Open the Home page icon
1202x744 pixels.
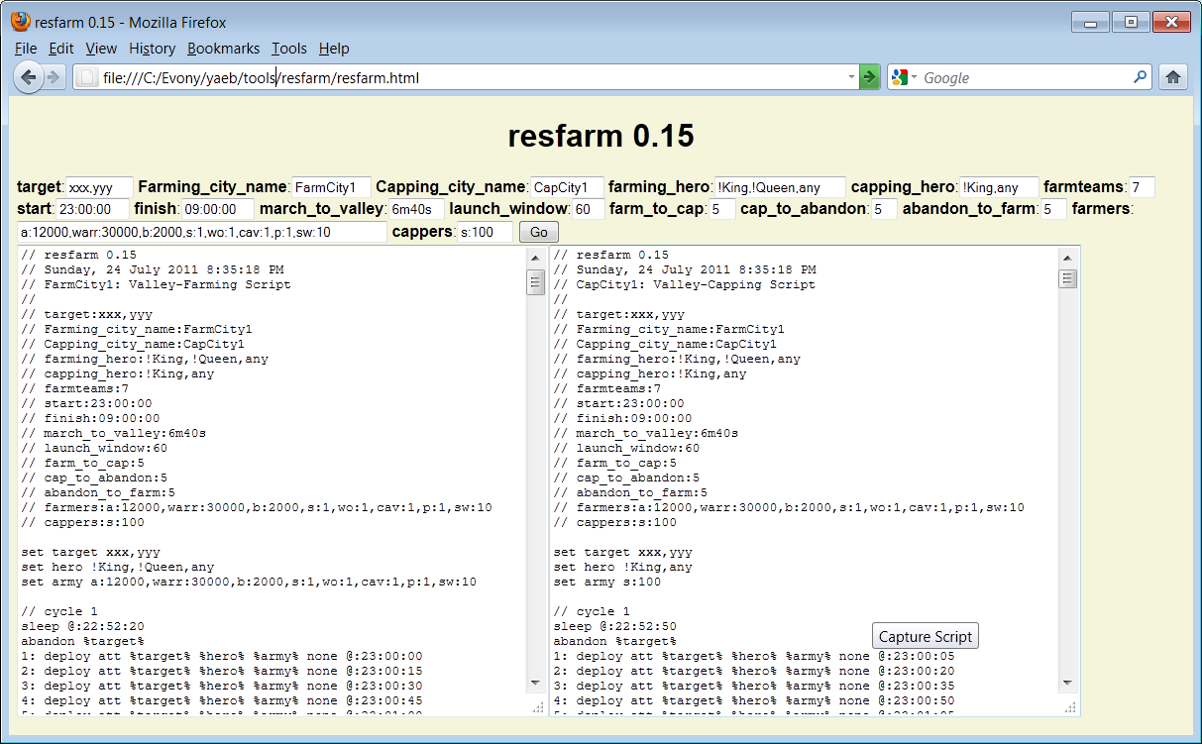(x=1173, y=77)
